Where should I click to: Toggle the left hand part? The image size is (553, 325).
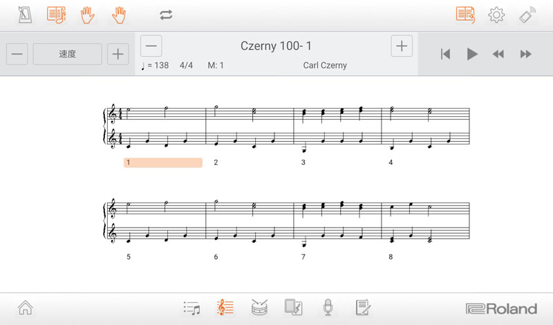88,15
